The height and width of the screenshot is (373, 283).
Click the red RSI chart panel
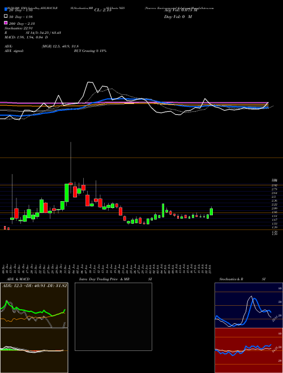pyautogui.click(x=248, y=350)
